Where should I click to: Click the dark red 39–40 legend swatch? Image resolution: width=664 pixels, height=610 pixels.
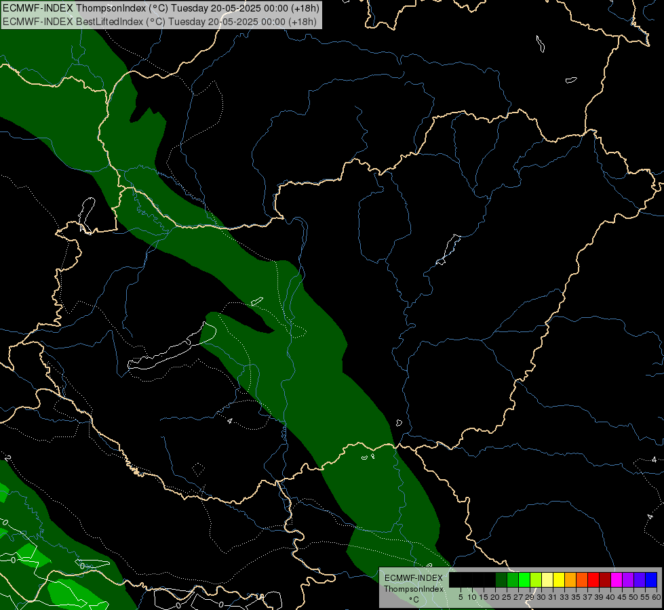click(x=605, y=579)
